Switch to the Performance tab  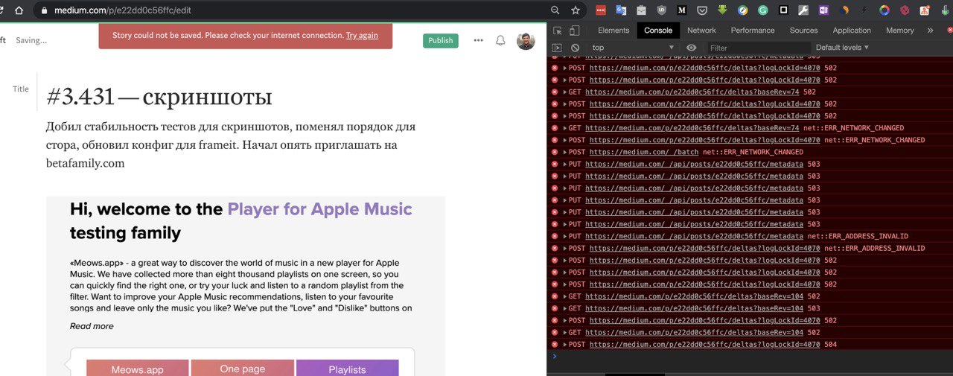click(753, 31)
